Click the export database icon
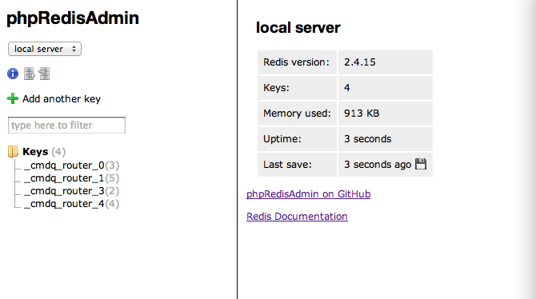This screenshot has height=299, width=536. click(x=30, y=74)
